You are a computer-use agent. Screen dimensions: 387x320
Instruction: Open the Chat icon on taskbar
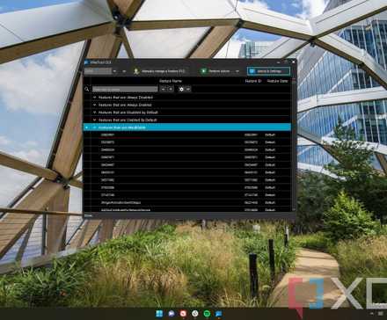[x=172, y=314]
